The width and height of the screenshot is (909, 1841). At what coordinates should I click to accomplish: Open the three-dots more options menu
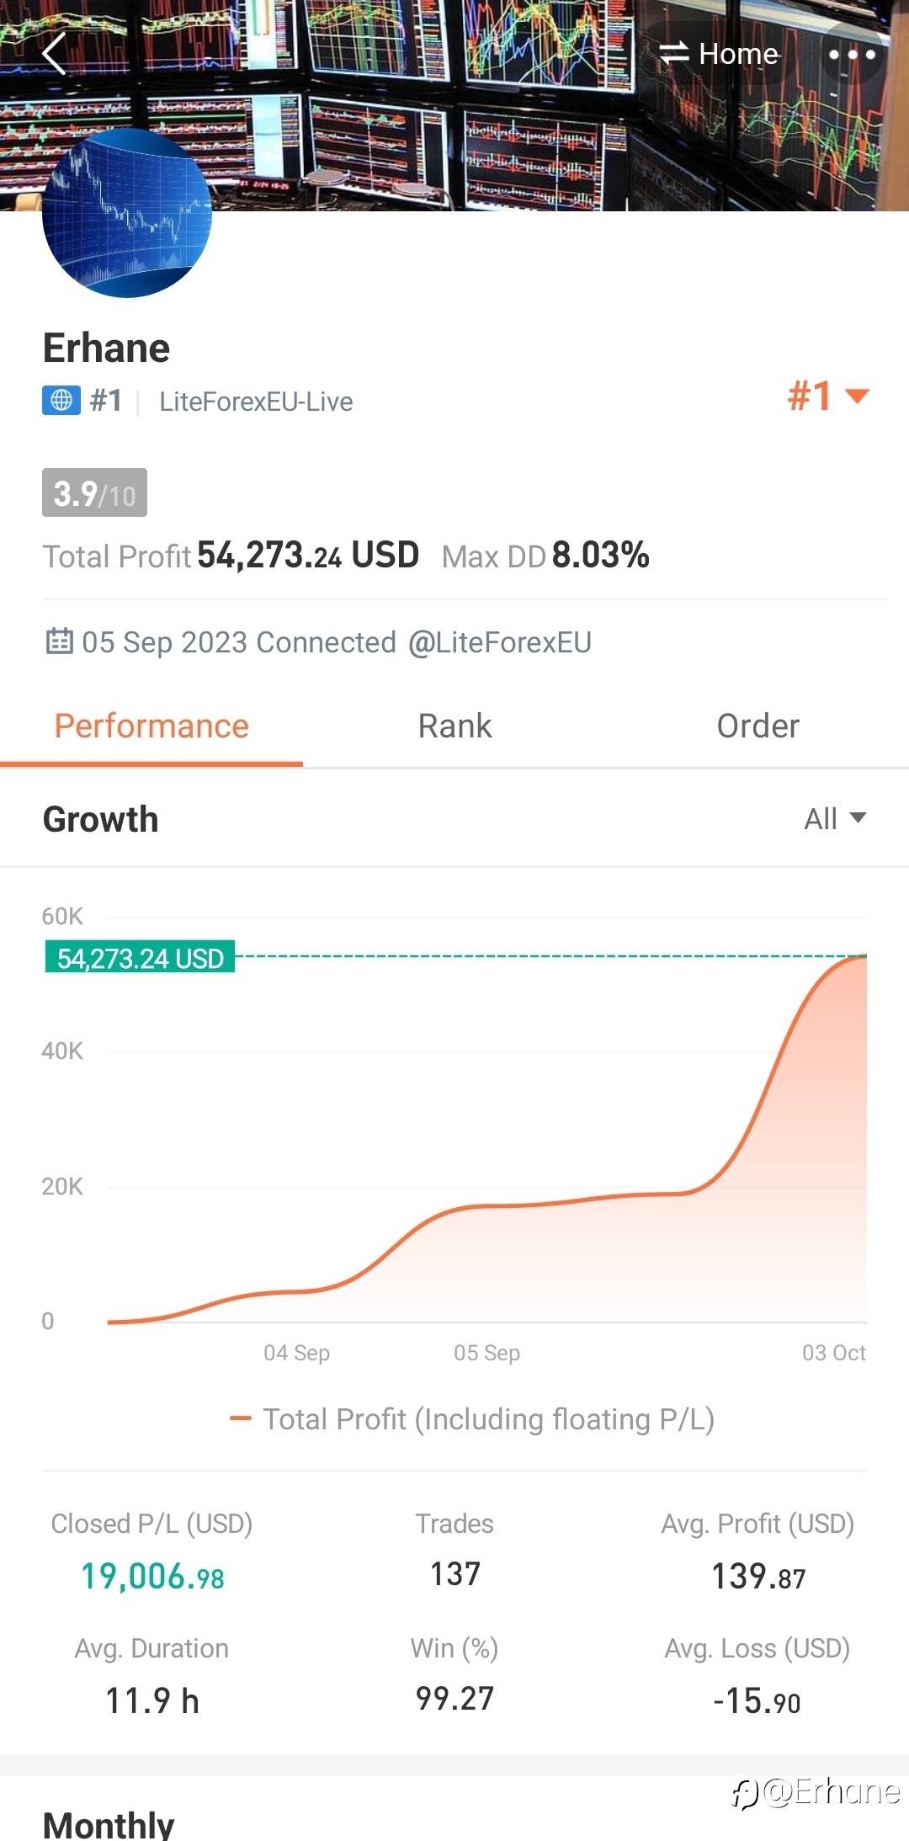tap(852, 55)
